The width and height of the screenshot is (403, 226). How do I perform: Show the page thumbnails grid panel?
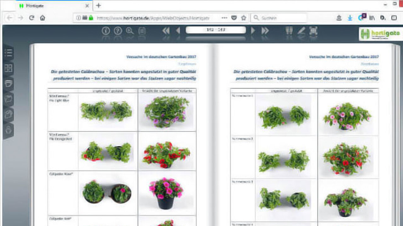click(x=9, y=68)
